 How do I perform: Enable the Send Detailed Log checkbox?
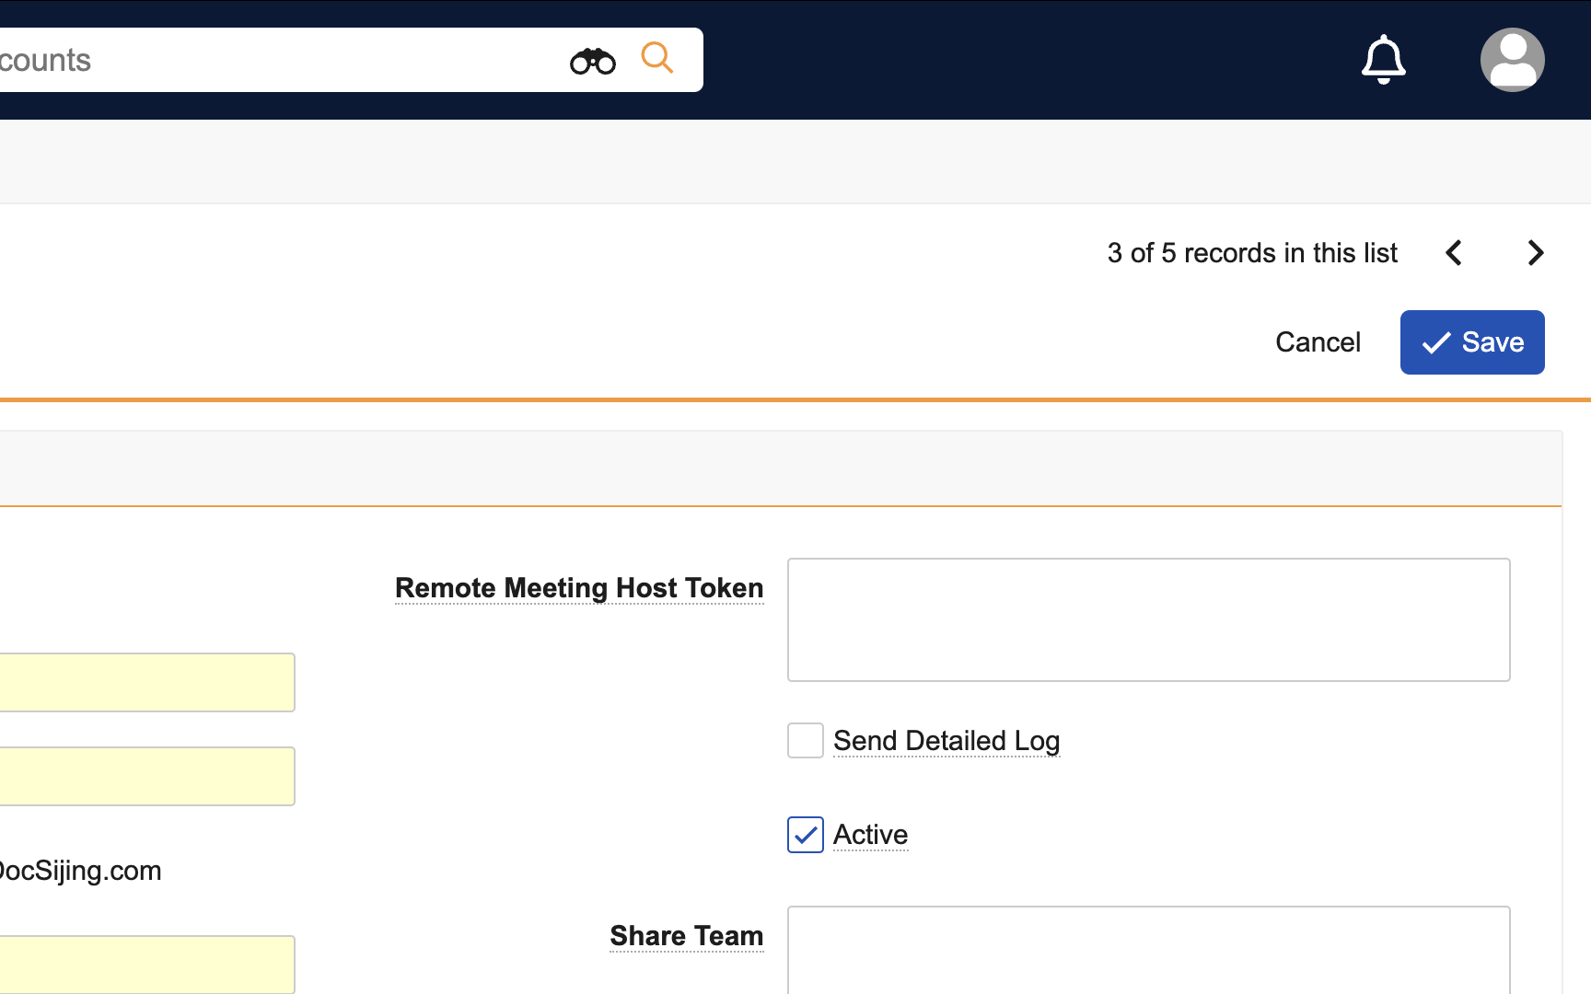click(806, 741)
